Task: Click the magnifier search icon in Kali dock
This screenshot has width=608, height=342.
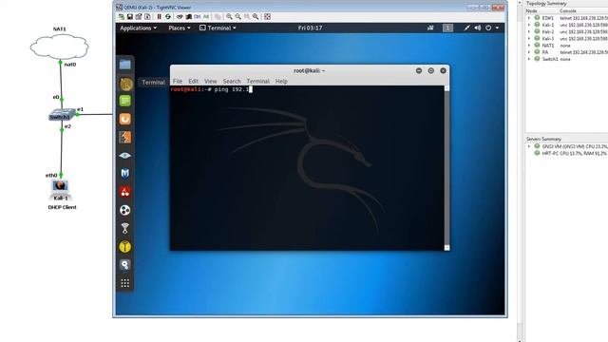Action: click(x=124, y=265)
